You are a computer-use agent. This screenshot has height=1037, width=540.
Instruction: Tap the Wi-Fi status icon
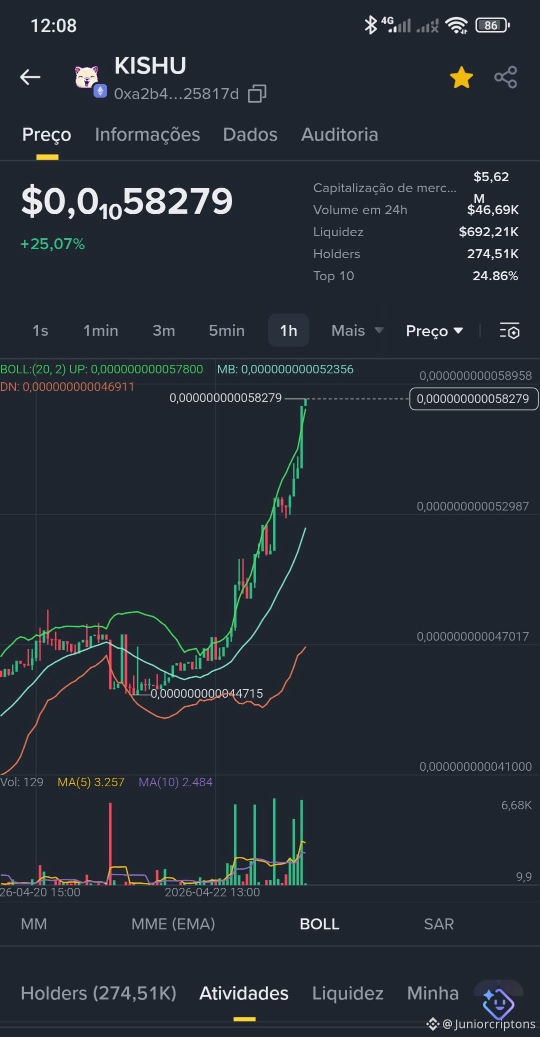tap(456, 25)
